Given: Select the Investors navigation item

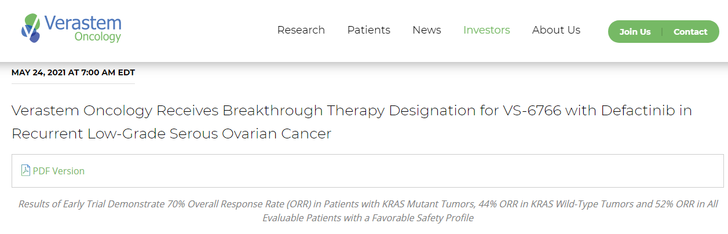Looking at the screenshot, I should (x=486, y=30).
